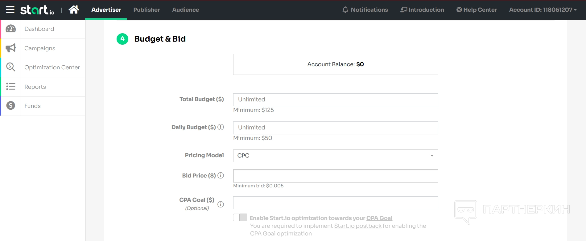Focus the Bid Price input field
This screenshot has width=586, height=241.
coord(335,176)
